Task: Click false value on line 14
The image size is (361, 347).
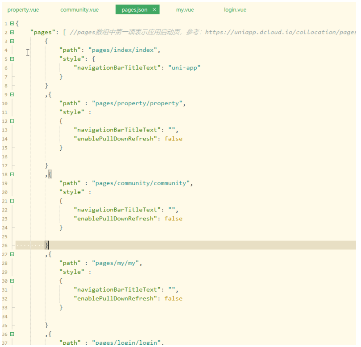Action: tap(174, 139)
